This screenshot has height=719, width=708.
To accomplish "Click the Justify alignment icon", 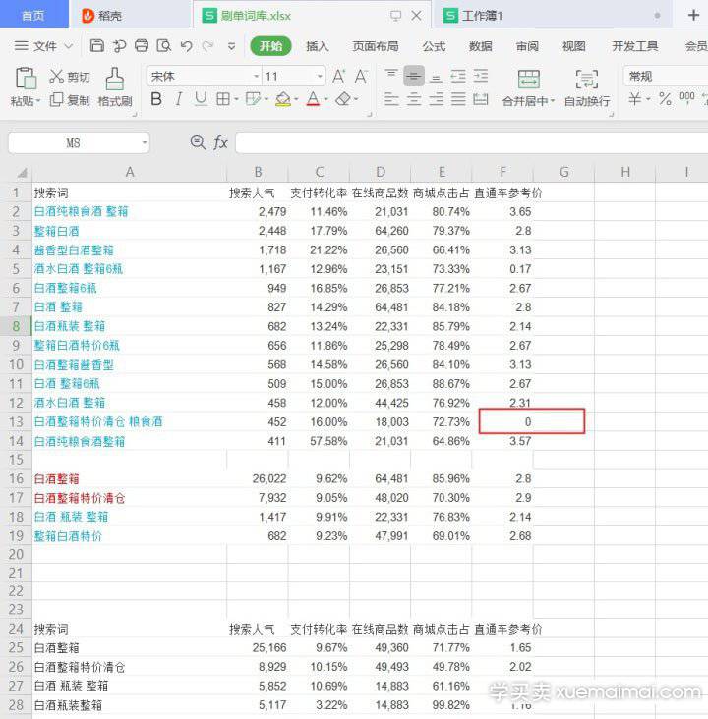I will tap(458, 99).
